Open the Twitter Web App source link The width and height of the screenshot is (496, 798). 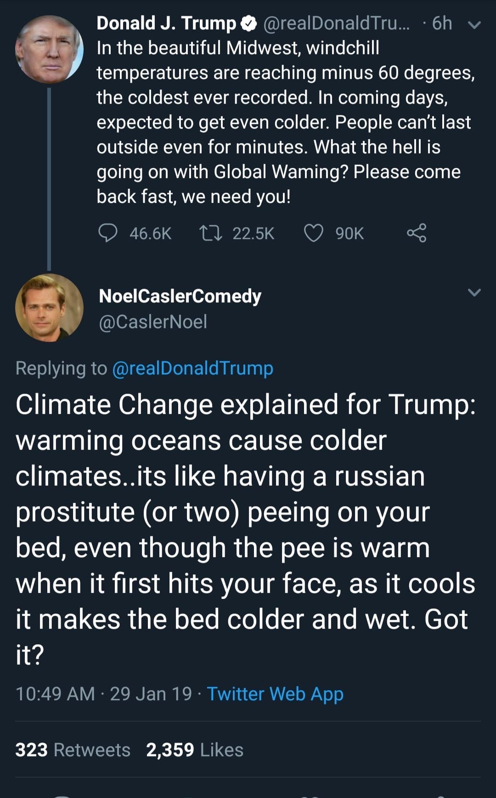pos(275,694)
